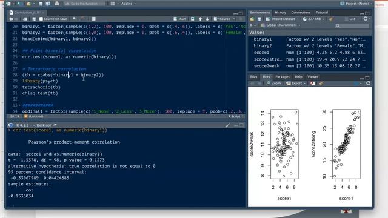Image resolution: width=388 pixels, height=218 pixels.
Task: Open the console working directory arrow for ~/Desktop/
Action: (55, 125)
